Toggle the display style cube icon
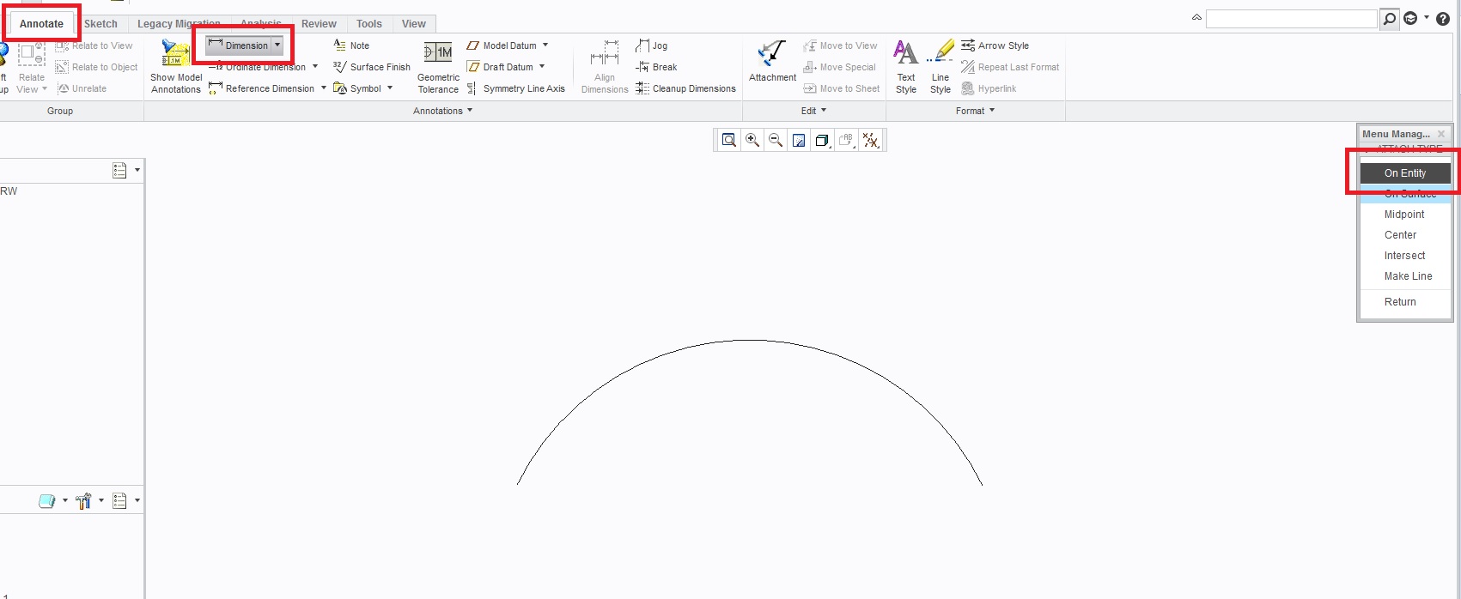1461x599 pixels. pyautogui.click(x=822, y=140)
